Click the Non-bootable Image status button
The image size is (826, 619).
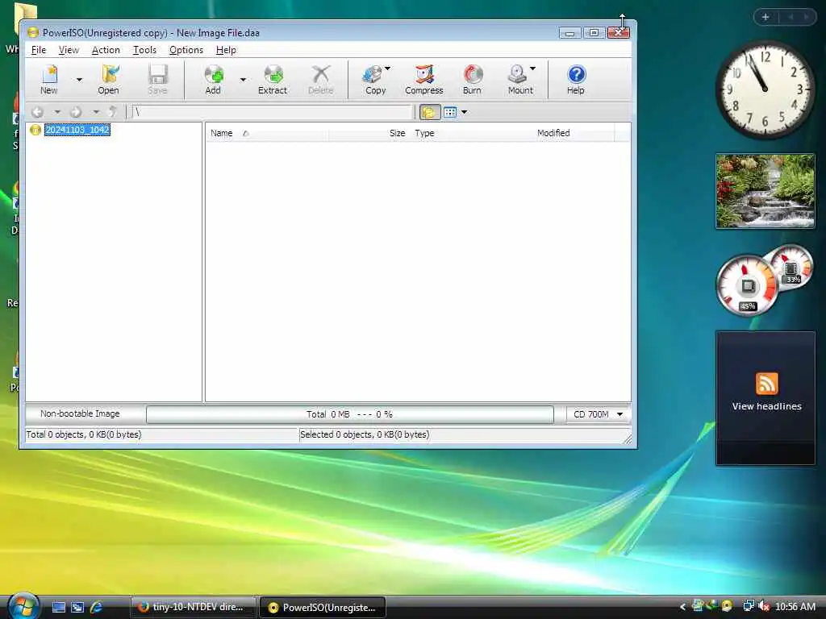[x=80, y=413]
